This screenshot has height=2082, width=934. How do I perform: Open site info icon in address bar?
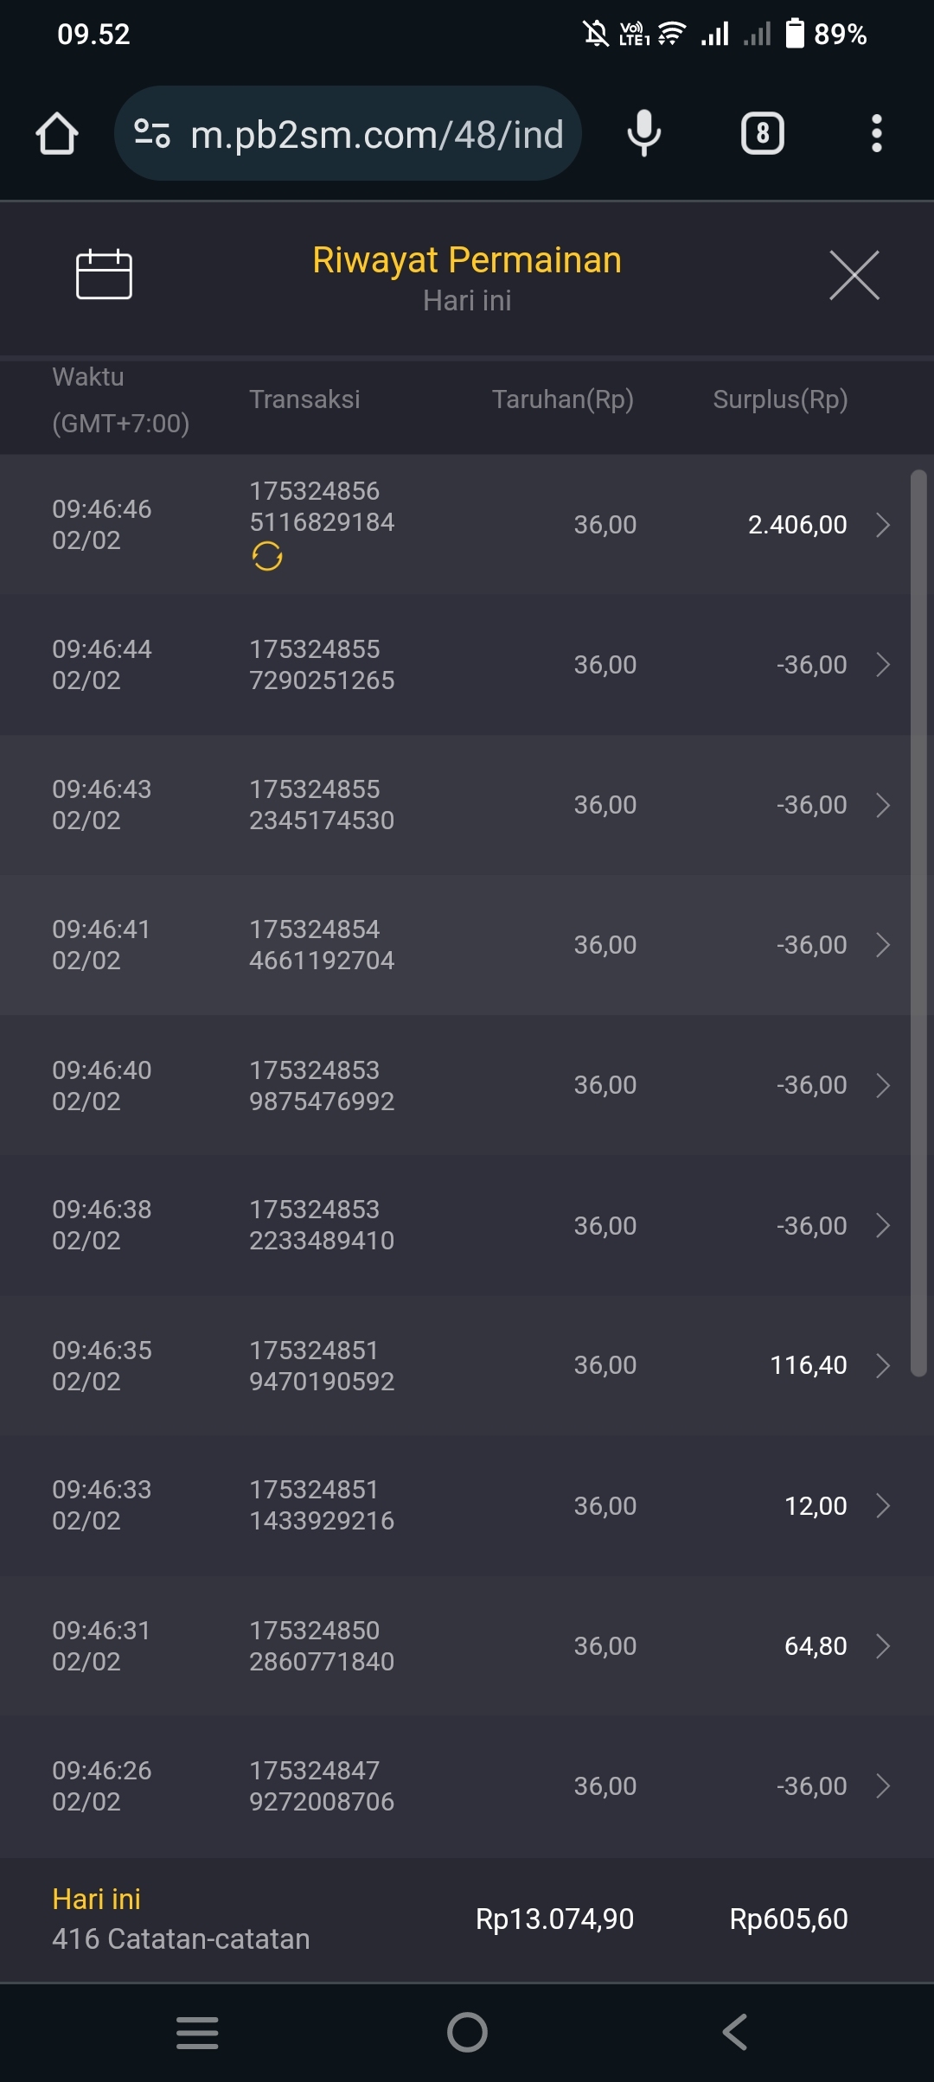click(152, 134)
